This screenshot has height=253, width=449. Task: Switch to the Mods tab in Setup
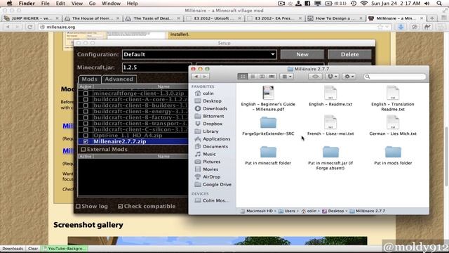(89, 79)
